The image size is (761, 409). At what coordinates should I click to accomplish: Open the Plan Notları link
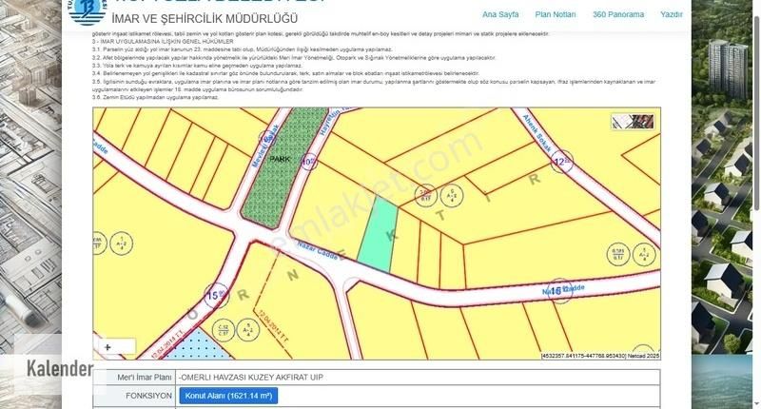tap(556, 14)
